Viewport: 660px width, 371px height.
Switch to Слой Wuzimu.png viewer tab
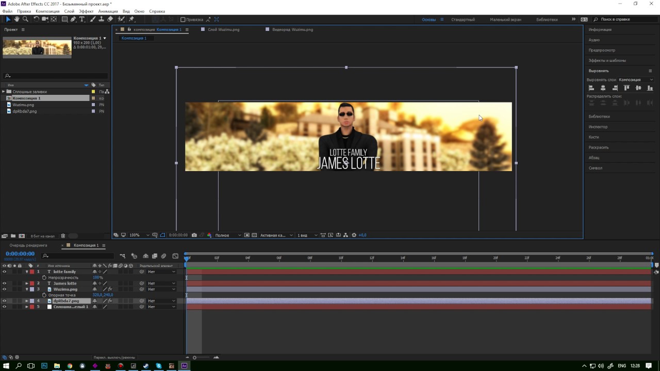pos(223,29)
